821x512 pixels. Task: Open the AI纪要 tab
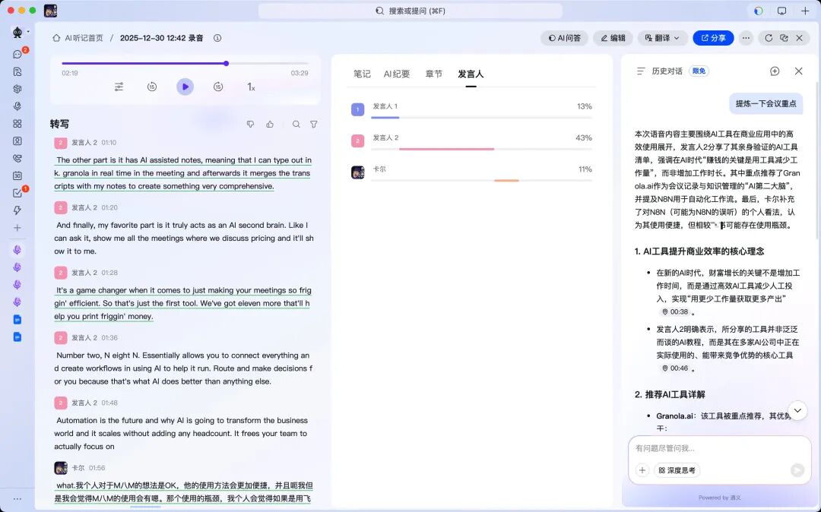point(399,74)
